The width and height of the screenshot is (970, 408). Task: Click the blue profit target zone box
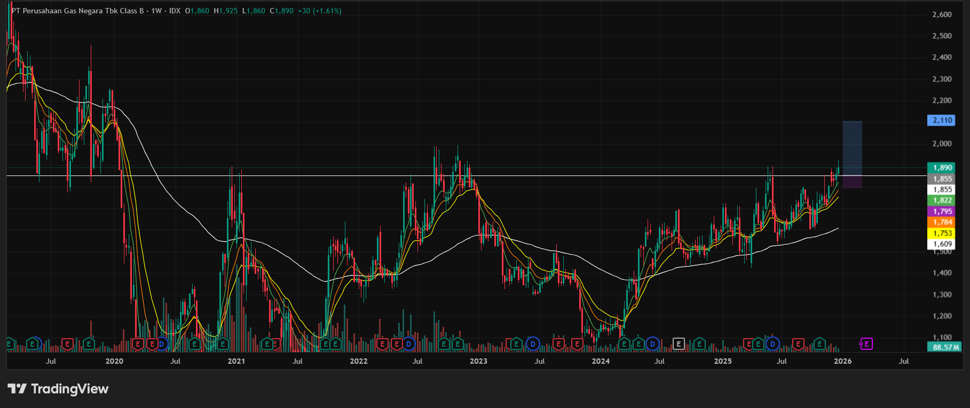point(852,148)
